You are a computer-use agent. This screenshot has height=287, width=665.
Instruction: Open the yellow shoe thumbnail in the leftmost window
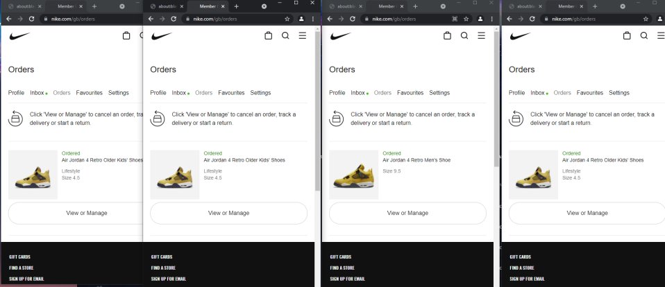[x=33, y=175]
